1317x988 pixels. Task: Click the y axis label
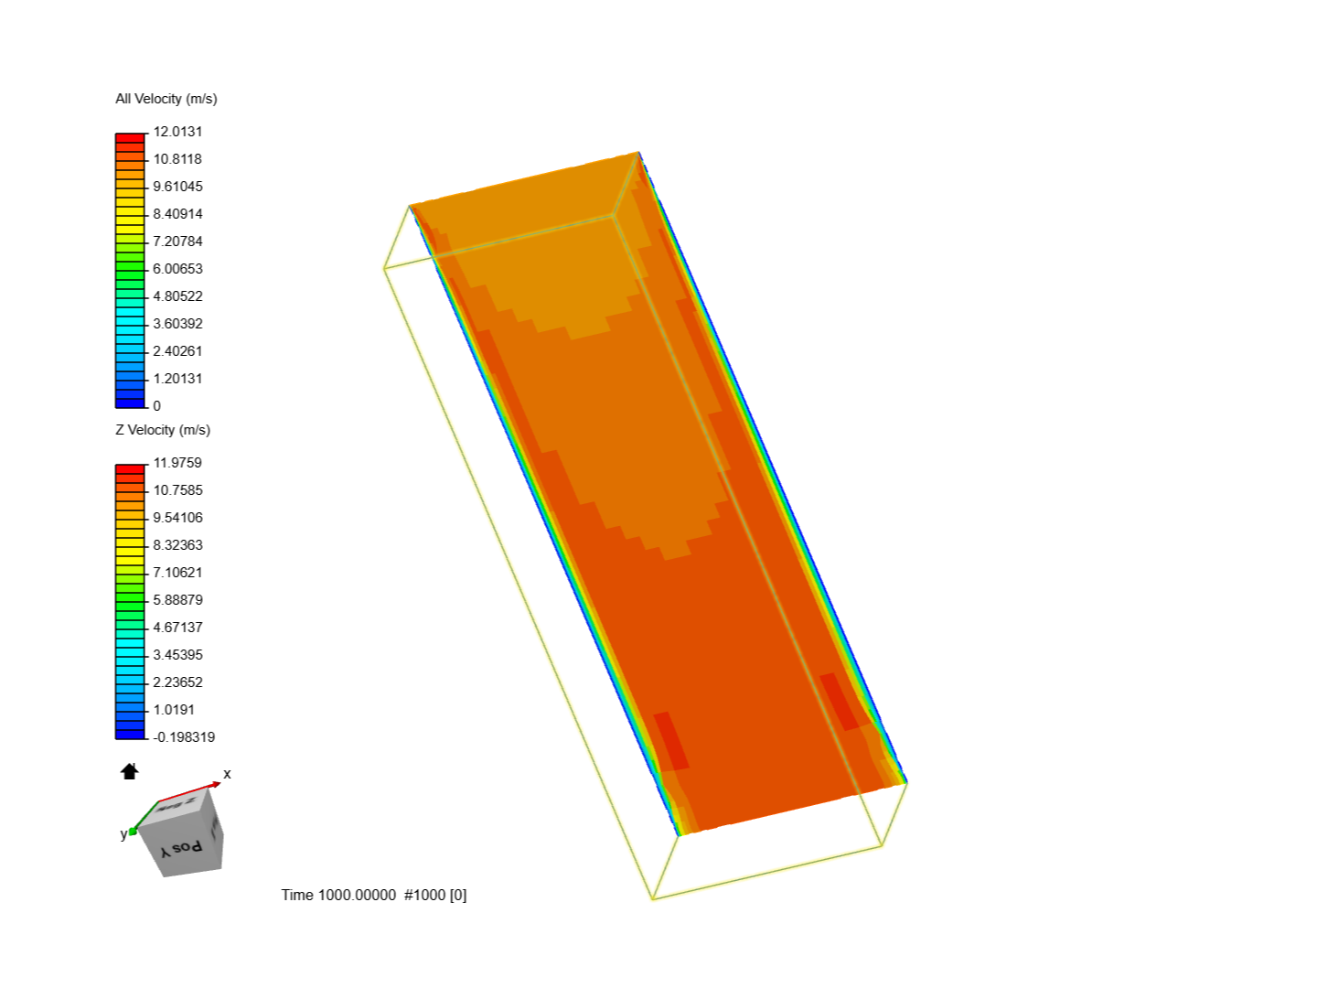123,833
